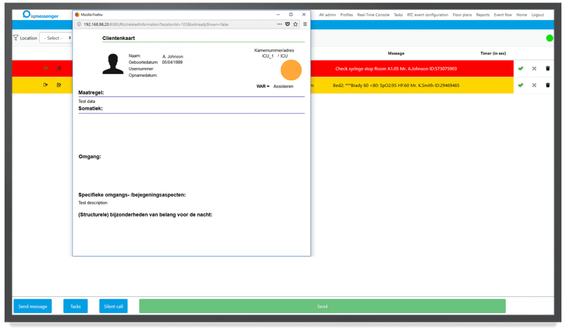Image resolution: width=566 pixels, height=332 pixels.
Task: Click the Somatiek section heading
Action: click(x=91, y=109)
